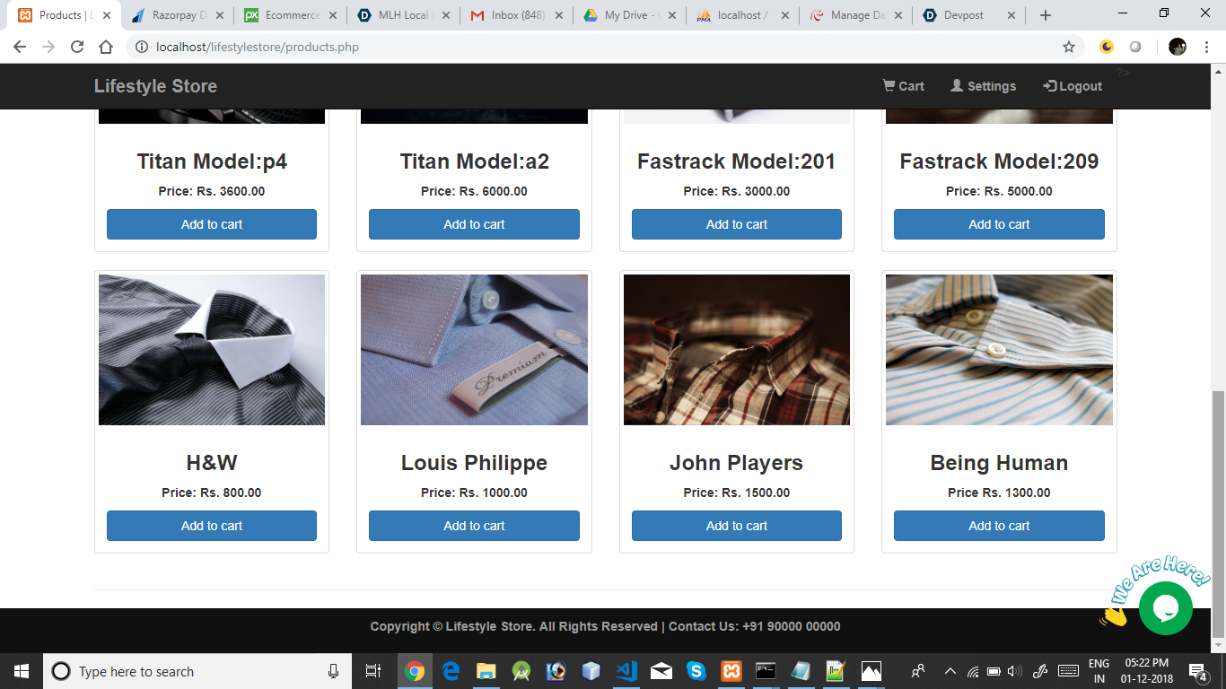Open the command prompt taskbar icon
The height and width of the screenshot is (689, 1226).
pos(766,671)
